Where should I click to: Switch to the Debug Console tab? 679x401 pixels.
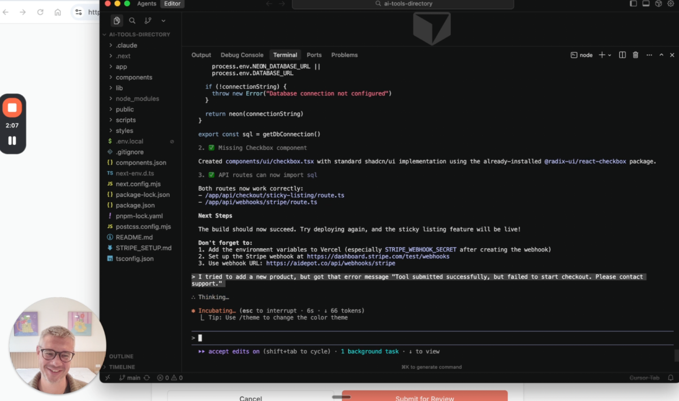(x=242, y=55)
